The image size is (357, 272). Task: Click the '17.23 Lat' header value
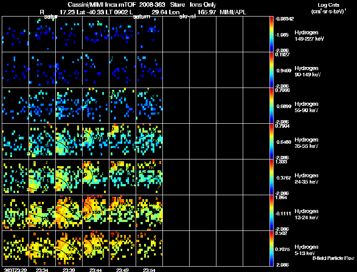[72, 13]
